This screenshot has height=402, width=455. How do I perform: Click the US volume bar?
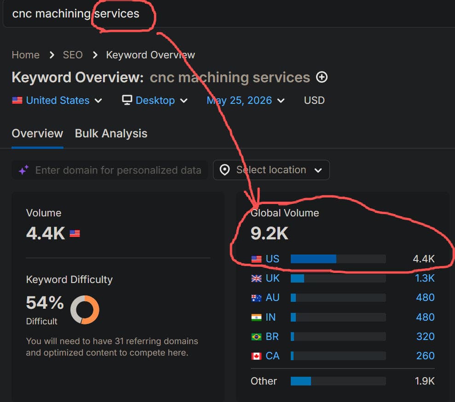pos(338,259)
